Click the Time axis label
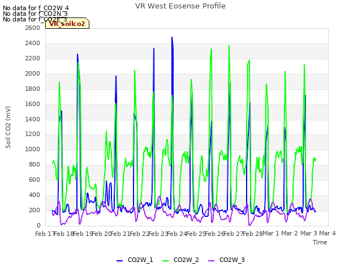The height and width of the screenshot is (271, 362). 320,242
